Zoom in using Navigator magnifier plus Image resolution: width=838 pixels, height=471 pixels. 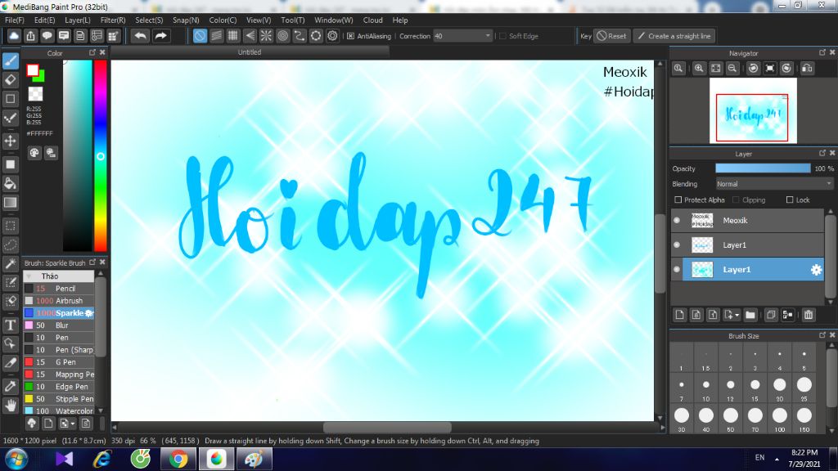[699, 69]
